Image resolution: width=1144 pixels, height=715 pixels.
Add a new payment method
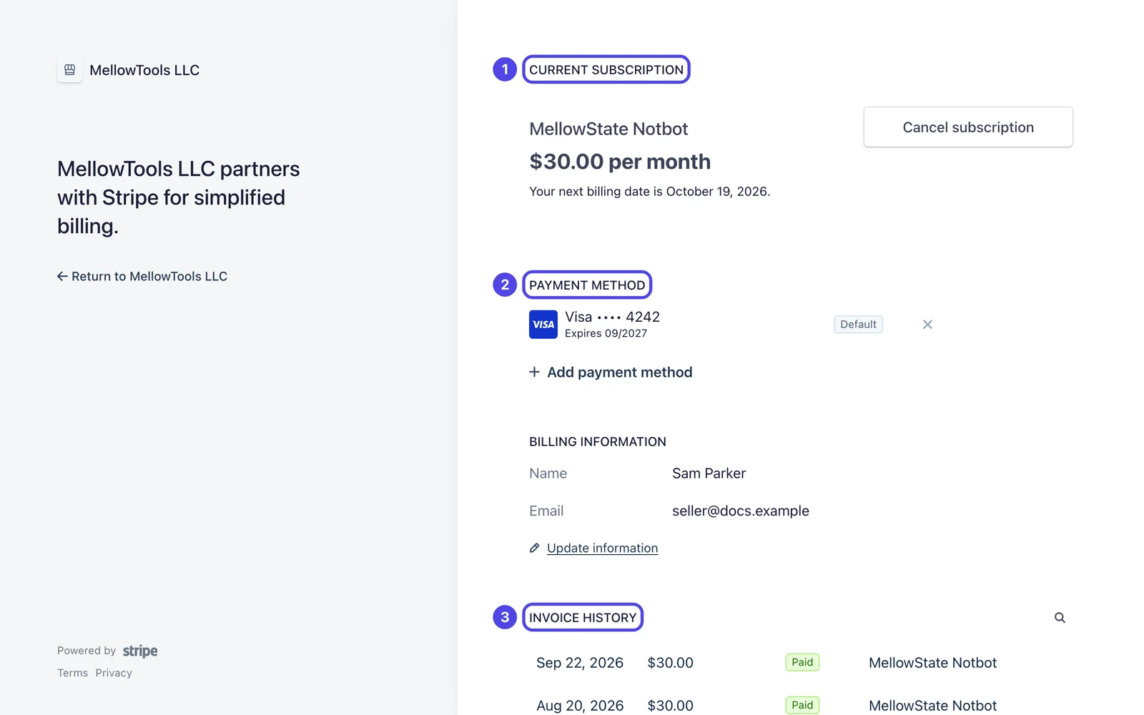611,372
